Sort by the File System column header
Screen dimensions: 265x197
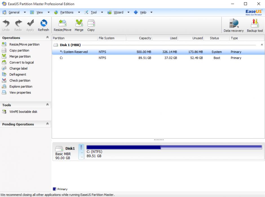[112, 38]
